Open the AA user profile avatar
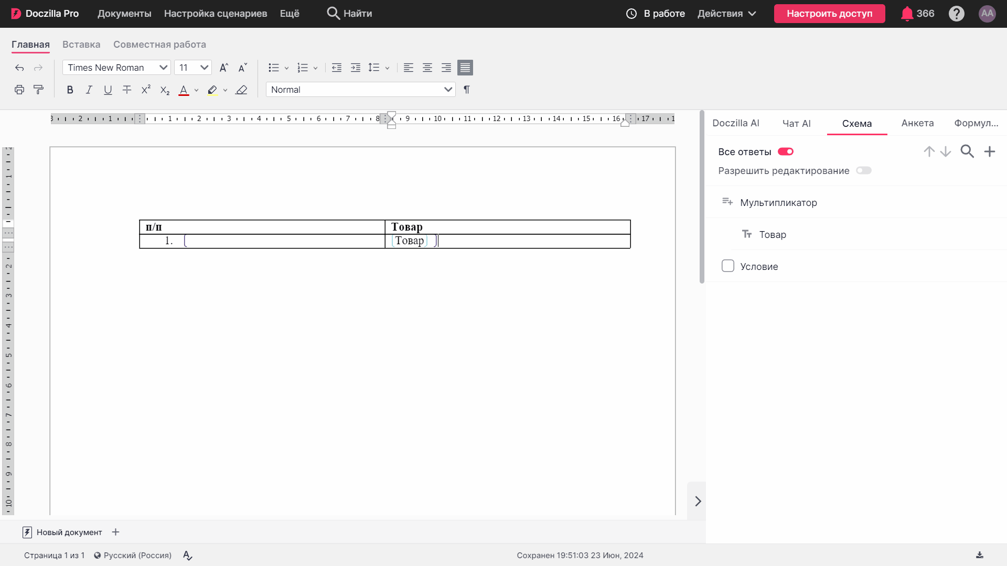This screenshot has height=566, width=1007. 987,14
